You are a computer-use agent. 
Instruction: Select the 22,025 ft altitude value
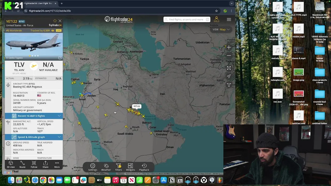(19, 124)
